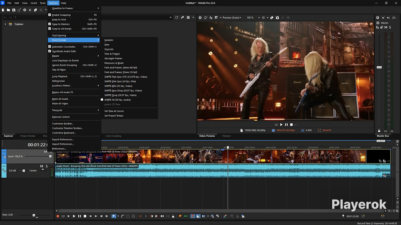This screenshot has height=225, width=401.
Task: Open project using folder icon
Action: (8, 10)
